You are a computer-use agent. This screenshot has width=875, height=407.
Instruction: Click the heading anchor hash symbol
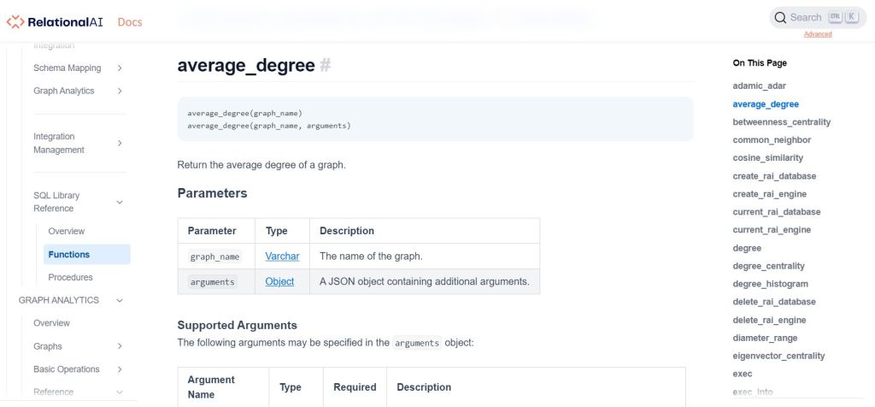tap(326, 66)
